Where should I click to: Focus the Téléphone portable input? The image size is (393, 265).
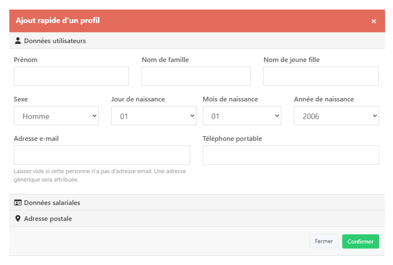(291, 155)
